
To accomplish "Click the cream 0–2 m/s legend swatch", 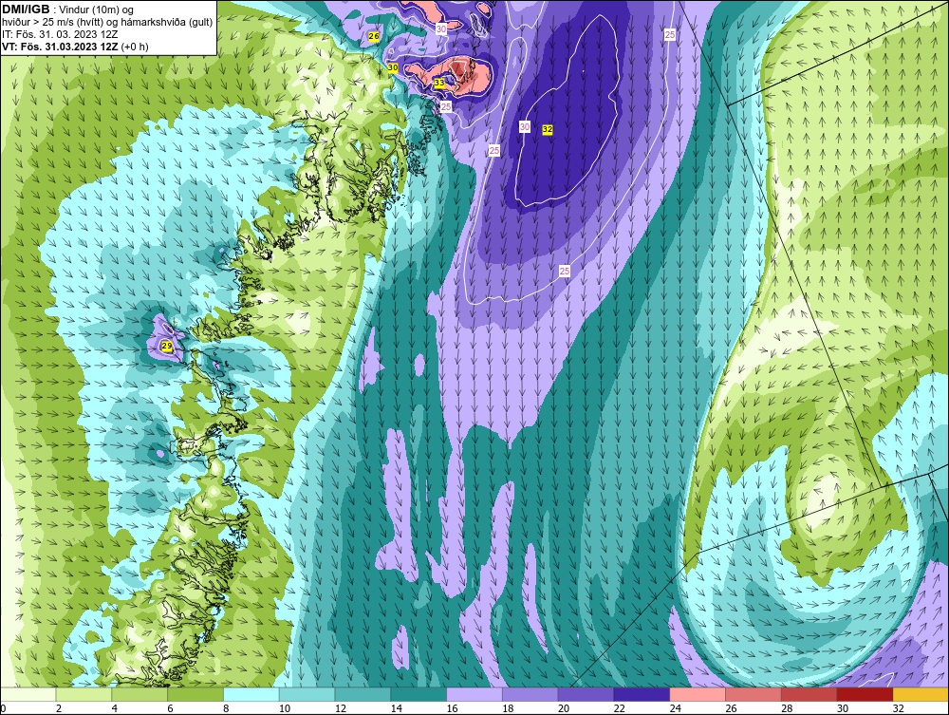I will pyautogui.click(x=28, y=694).
